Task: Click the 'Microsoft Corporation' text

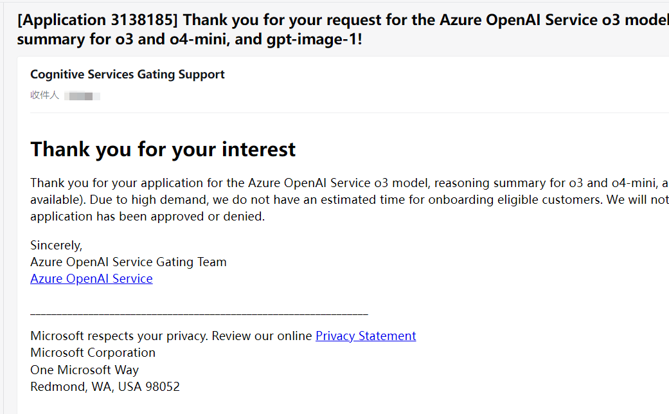Action: pos(93,353)
